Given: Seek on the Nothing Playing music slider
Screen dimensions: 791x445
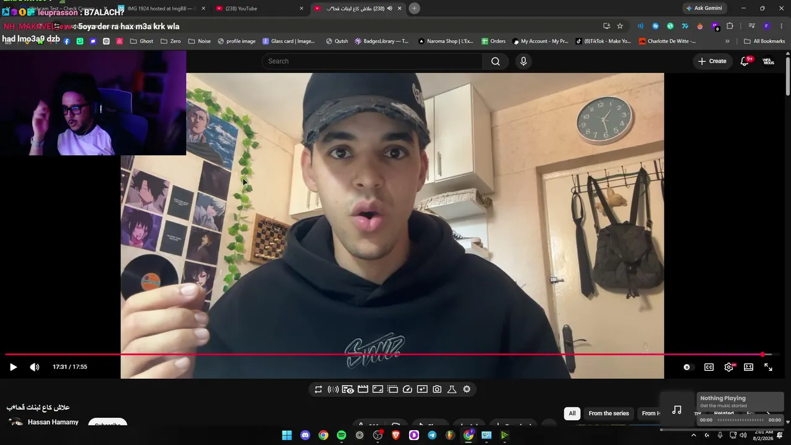Looking at the screenshot, I should point(740,420).
